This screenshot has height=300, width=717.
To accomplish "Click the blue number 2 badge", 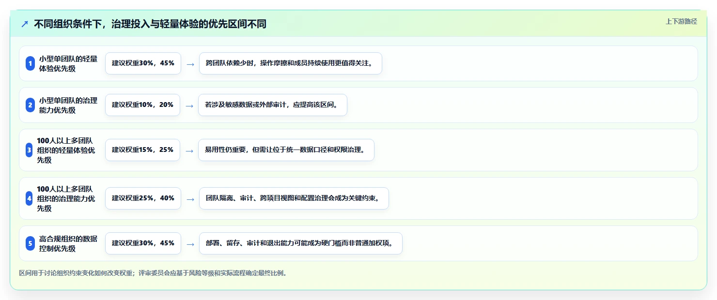I will click(x=30, y=105).
